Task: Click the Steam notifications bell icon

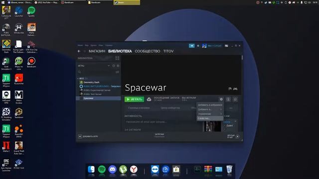Action: tap(198, 46)
